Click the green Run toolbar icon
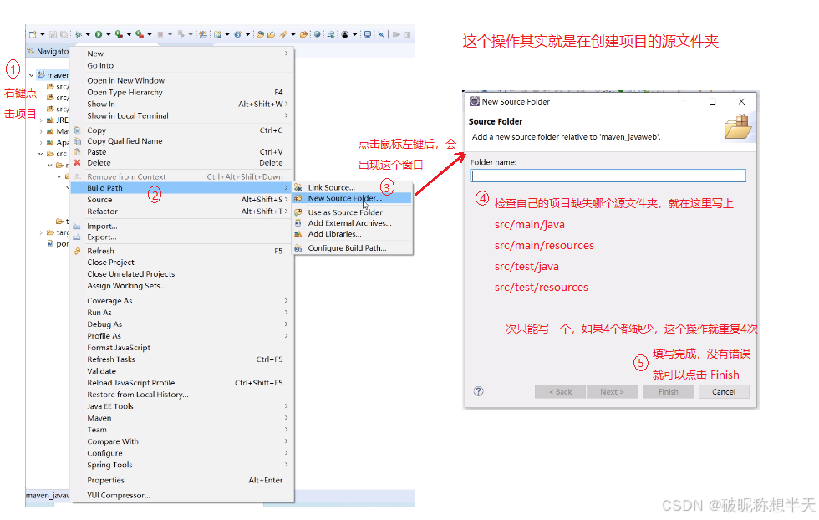819x520 pixels. click(99, 34)
